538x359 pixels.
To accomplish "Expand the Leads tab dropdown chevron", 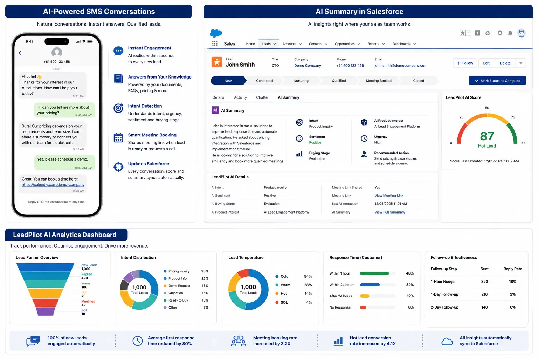I will click(x=275, y=44).
